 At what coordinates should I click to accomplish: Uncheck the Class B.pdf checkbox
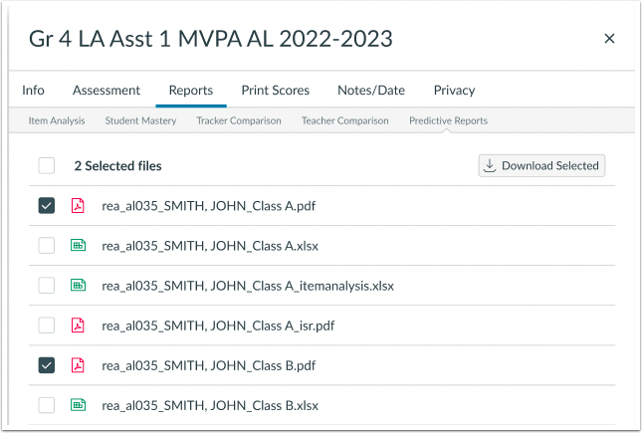[x=47, y=365]
